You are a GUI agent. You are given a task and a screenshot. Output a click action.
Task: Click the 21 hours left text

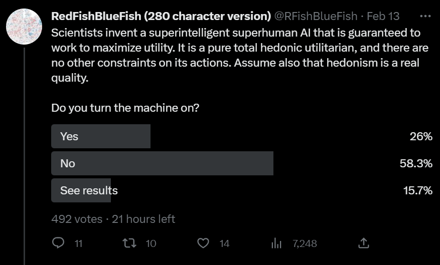[x=142, y=219]
